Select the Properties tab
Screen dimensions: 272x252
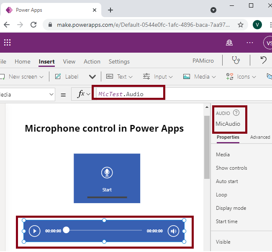tap(228, 137)
